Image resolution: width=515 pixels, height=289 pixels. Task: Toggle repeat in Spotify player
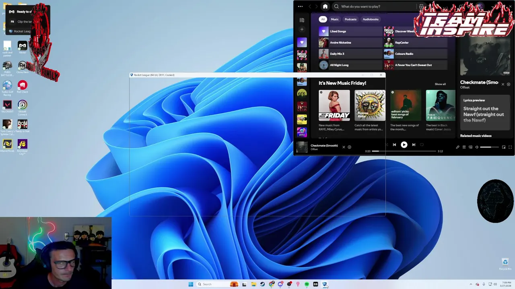click(422, 145)
